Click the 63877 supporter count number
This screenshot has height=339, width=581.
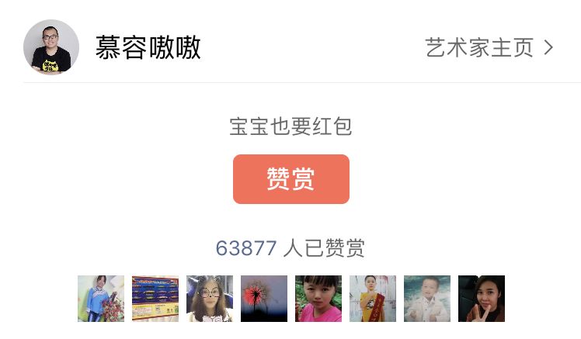point(246,248)
